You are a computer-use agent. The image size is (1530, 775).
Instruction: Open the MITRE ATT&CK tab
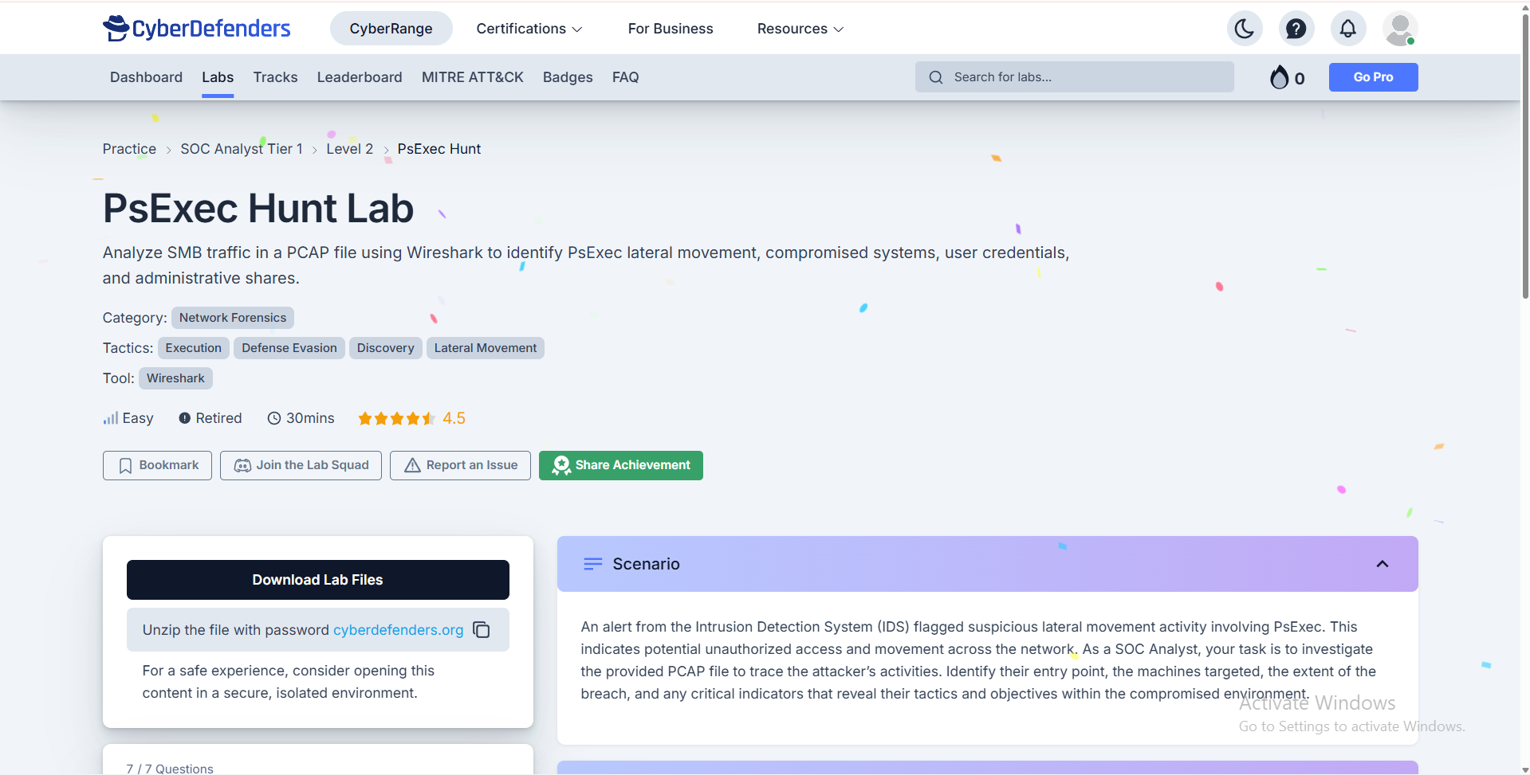[x=472, y=77]
